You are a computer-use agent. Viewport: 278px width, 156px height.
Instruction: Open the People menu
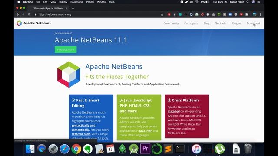(x=90, y=2)
